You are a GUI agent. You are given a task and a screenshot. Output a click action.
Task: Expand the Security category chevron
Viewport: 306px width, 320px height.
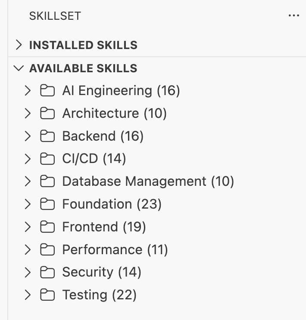coord(28,272)
